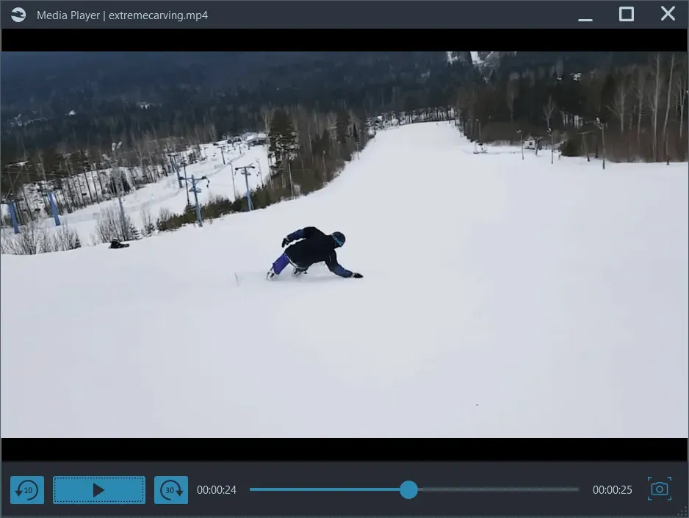Rewind the video 10 seconds
The height and width of the screenshot is (518, 689).
pyautogui.click(x=27, y=490)
